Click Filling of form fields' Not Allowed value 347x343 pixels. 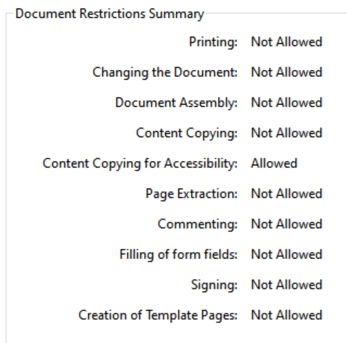click(287, 255)
